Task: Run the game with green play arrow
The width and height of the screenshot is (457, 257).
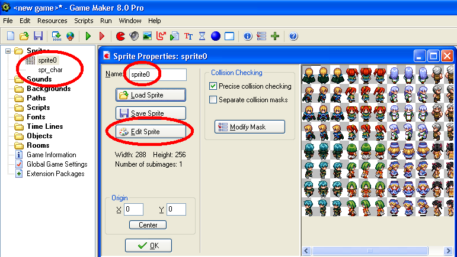Action: click(88, 36)
